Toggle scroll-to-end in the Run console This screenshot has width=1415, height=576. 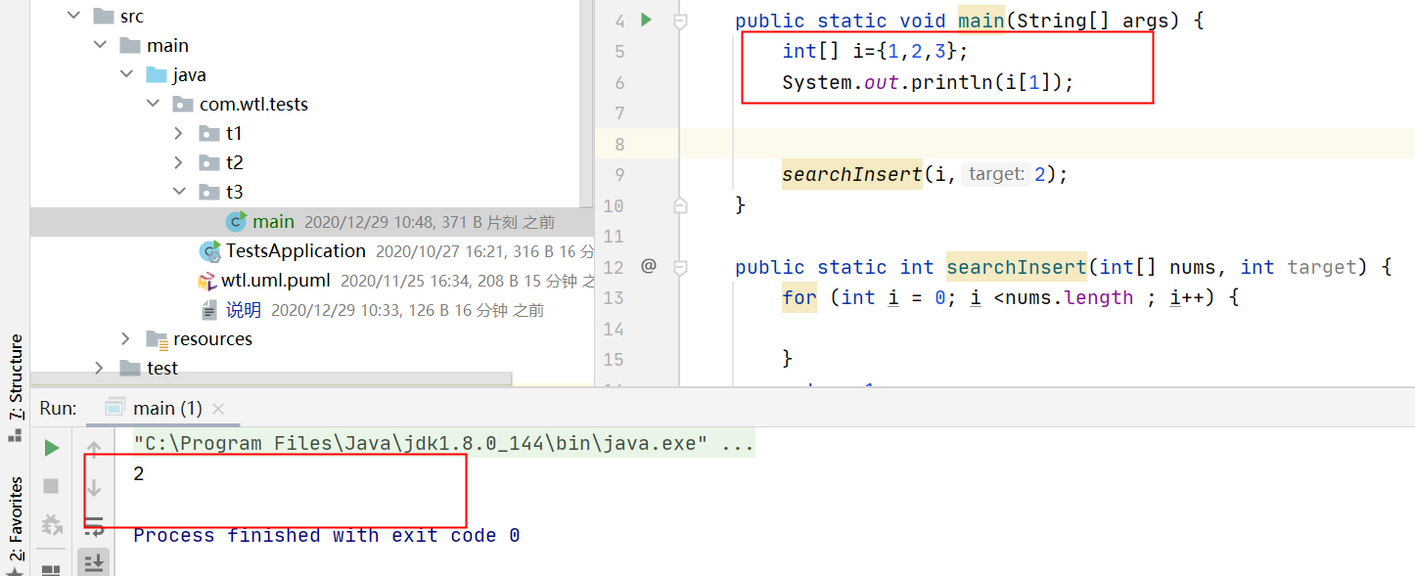(x=94, y=562)
